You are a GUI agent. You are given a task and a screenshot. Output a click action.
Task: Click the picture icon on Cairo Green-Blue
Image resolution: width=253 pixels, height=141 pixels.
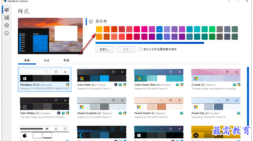(x=177, y=85)
